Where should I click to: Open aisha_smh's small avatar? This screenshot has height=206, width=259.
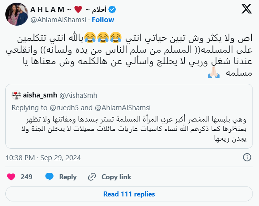pos(16,95)
